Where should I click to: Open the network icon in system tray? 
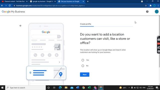coord(138,88)
